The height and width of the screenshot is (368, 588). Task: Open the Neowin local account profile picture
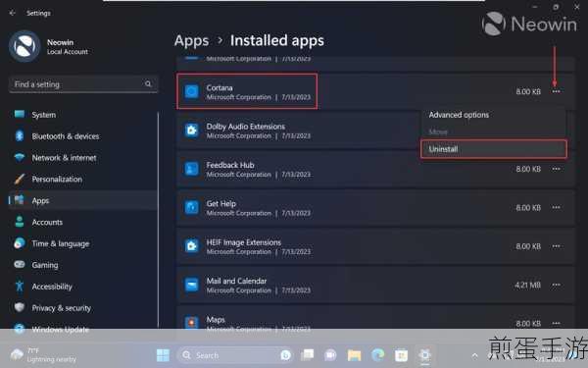pyautogui.click(x=24, y=46)
